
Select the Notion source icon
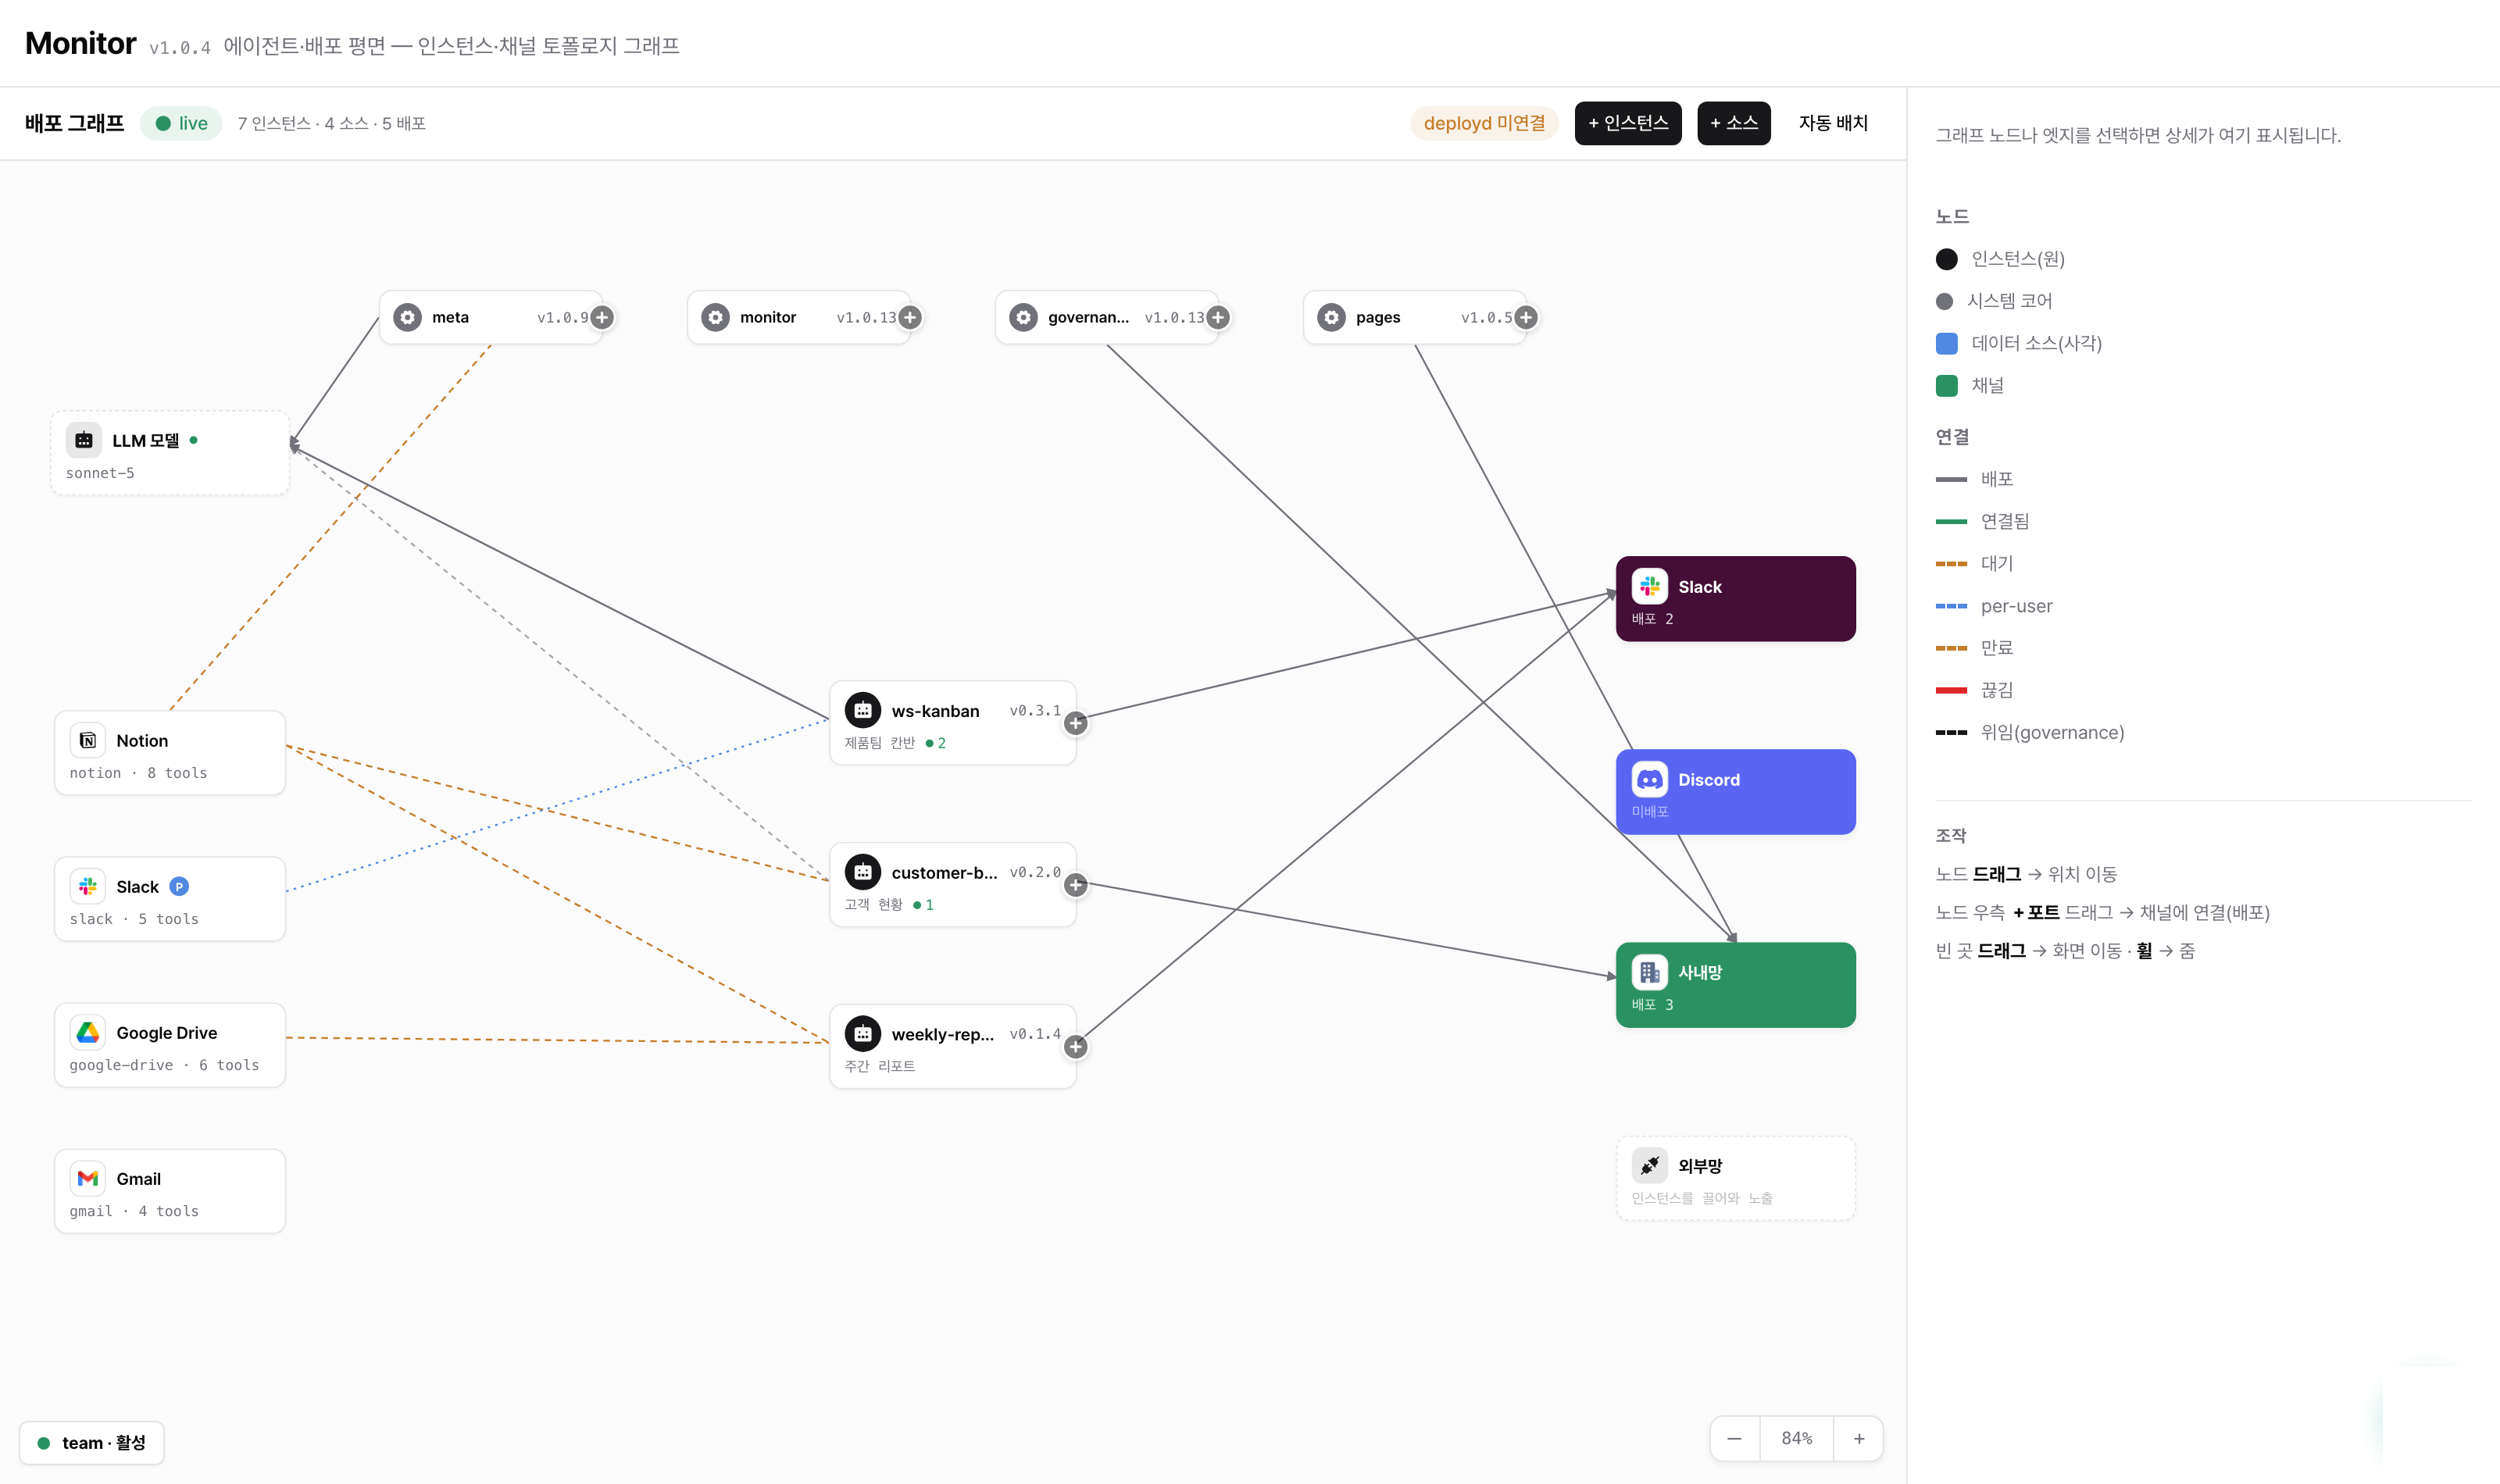[88, 740]
